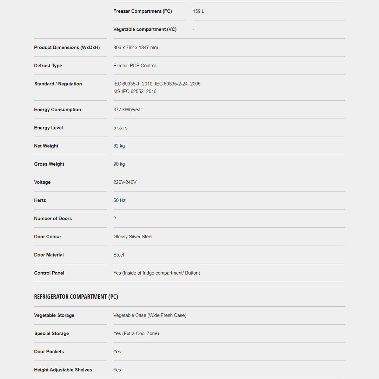The image size is (379, 379).
Task: Click the Electric PCB Control text
Action: click(134, 66)
